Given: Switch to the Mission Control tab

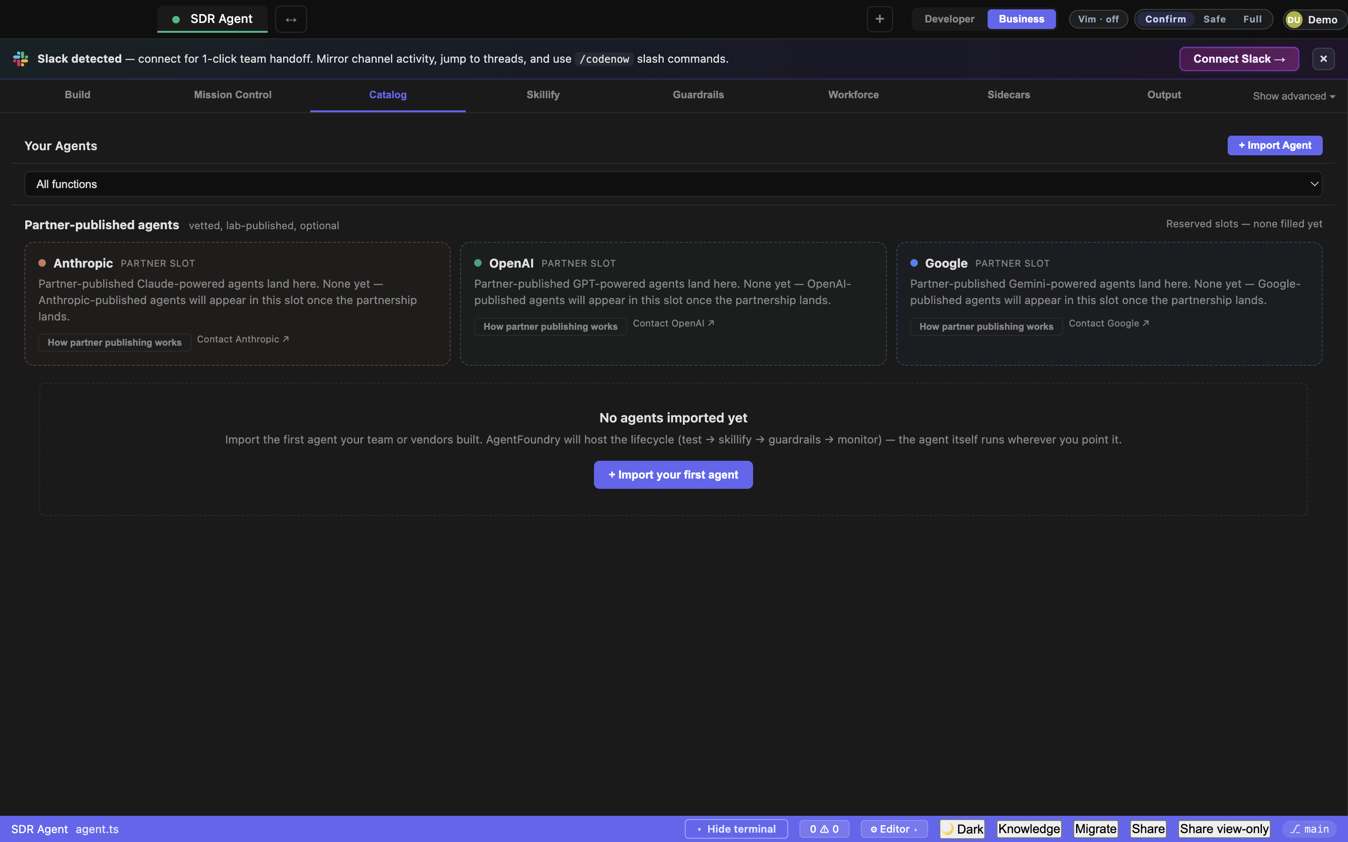Looking at the screenshot, I should tap(233, 94).
